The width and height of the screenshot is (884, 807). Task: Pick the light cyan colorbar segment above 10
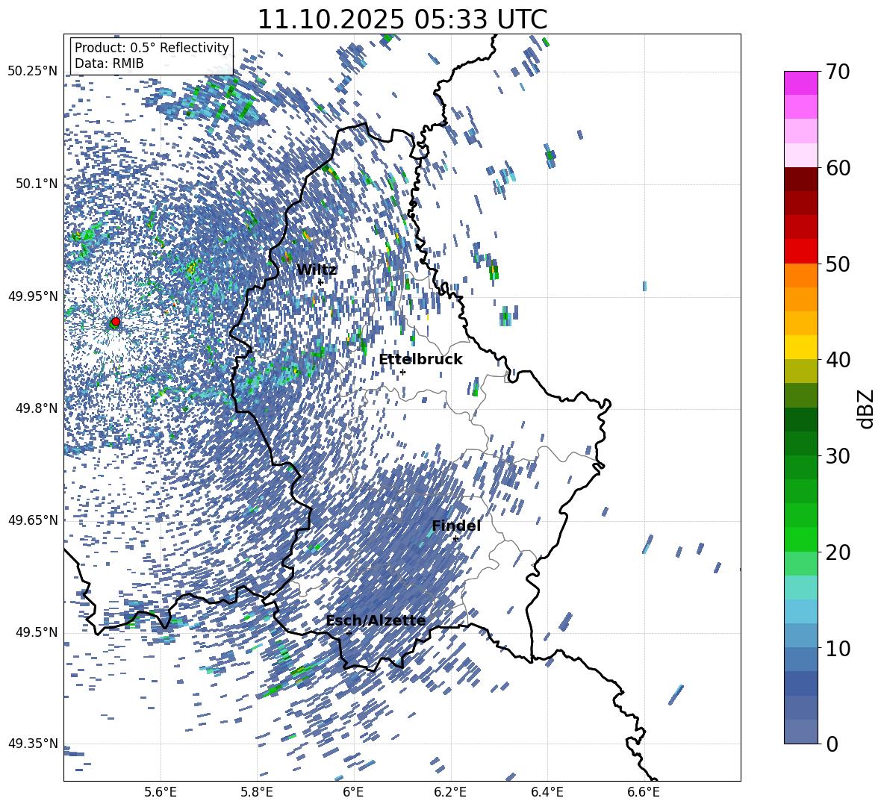[800, 611]
